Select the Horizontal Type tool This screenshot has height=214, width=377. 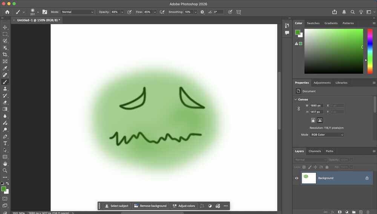click(x=5, y=143)
